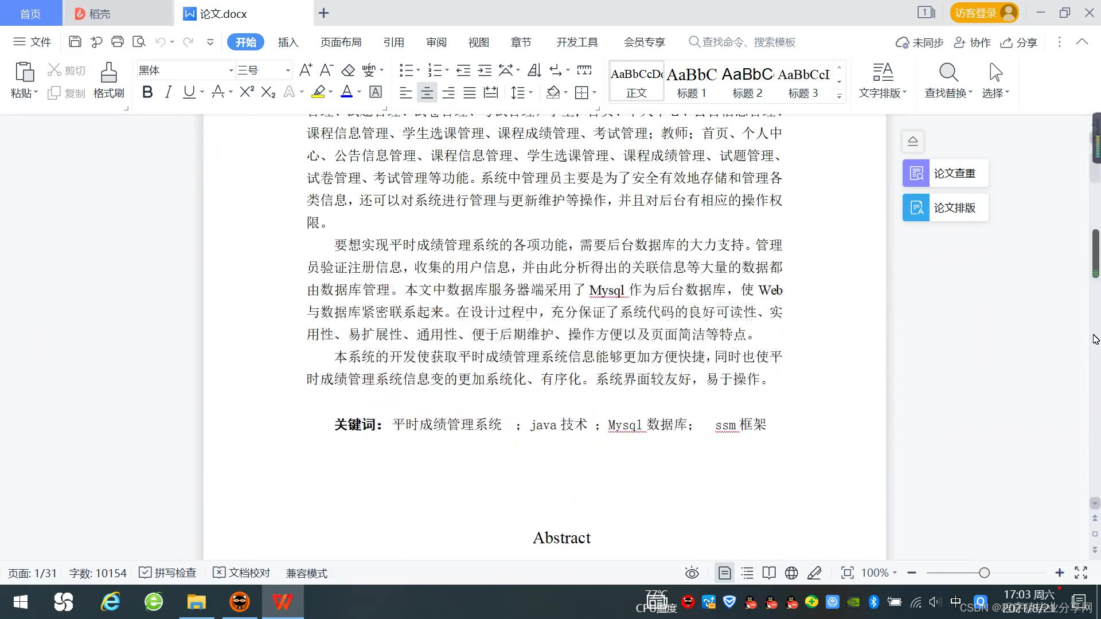The height and width of the screenshot is (619, 1101).
Task: Toggle 拼写检查 spell check
Action: tap(168, 573)
